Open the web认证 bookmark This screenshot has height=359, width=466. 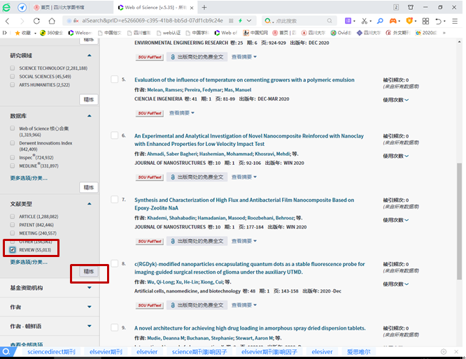[x=169, y=33]
